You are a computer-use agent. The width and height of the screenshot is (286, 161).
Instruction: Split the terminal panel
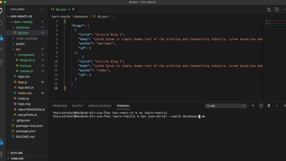[x=261, y=106]
